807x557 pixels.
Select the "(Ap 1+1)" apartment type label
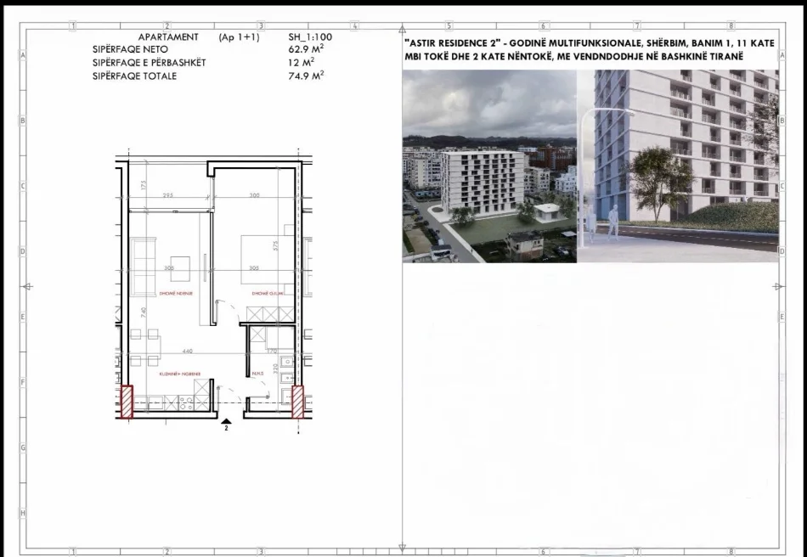point(239,37)
